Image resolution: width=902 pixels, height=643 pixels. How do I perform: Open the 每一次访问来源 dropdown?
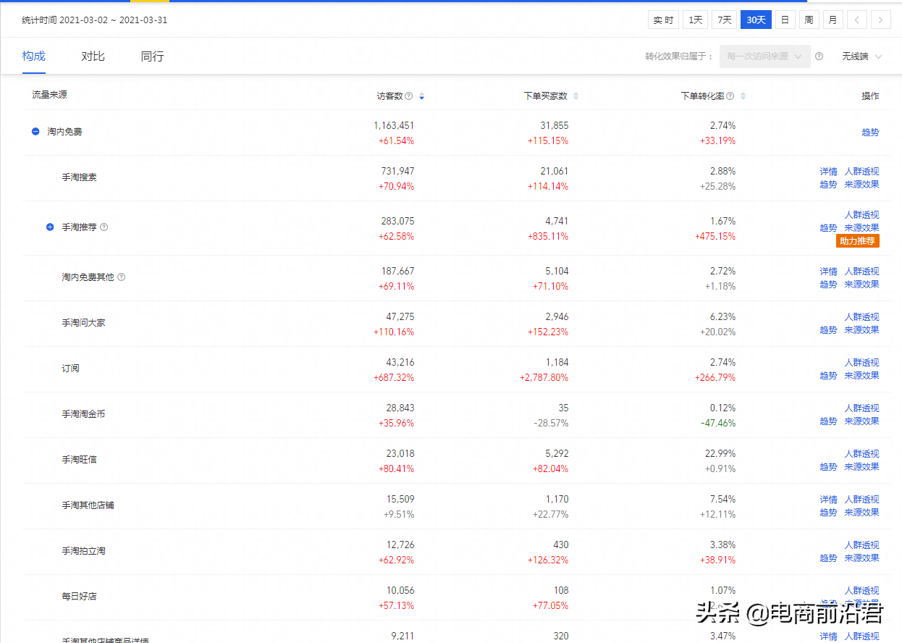tap(765, 56)
